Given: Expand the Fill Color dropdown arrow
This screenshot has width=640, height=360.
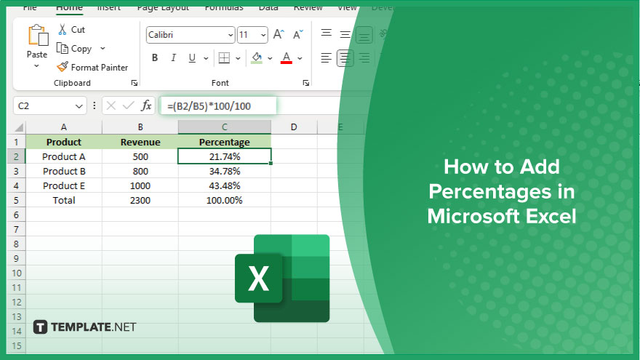Looking at the screenshot, I should tap(270, 58).
